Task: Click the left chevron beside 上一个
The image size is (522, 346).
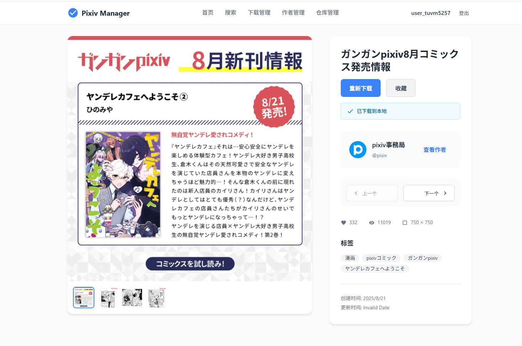Action: point(356,193)
